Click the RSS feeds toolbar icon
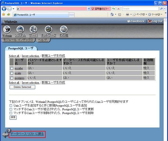Image resolution: width=168 pixels, height=141 pixels. pyautogui.click(x=120, y=14)
